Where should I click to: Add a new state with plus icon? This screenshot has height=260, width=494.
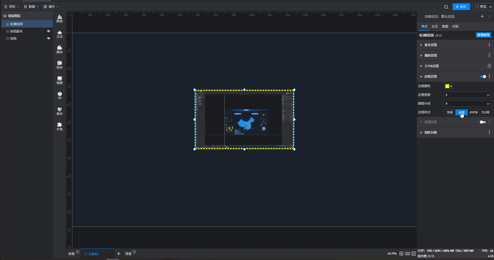coord(482,16)
